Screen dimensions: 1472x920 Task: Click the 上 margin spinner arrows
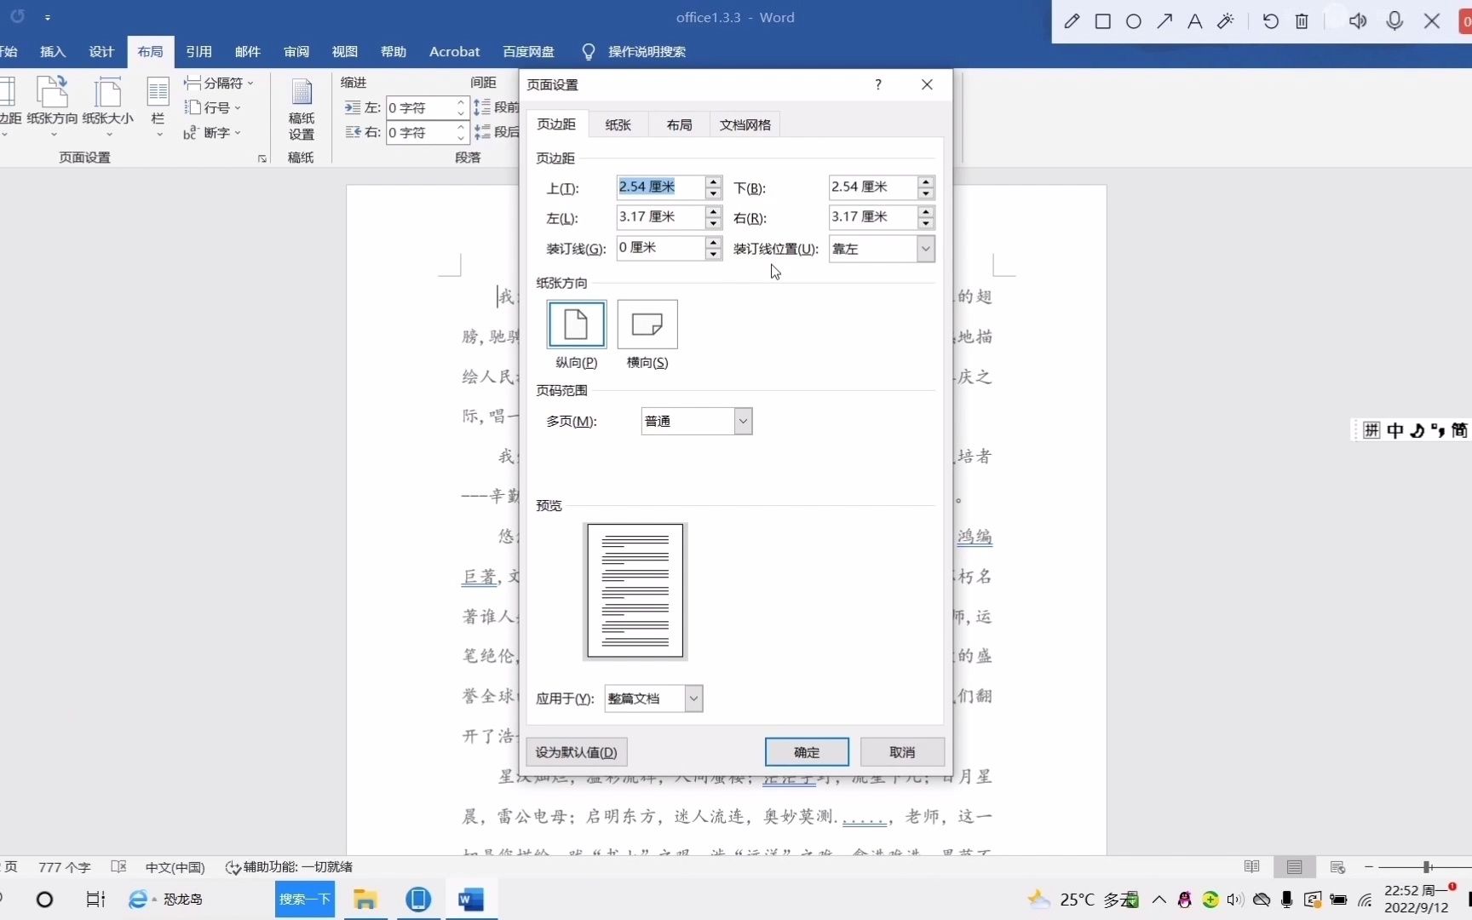tap(714, 187)
